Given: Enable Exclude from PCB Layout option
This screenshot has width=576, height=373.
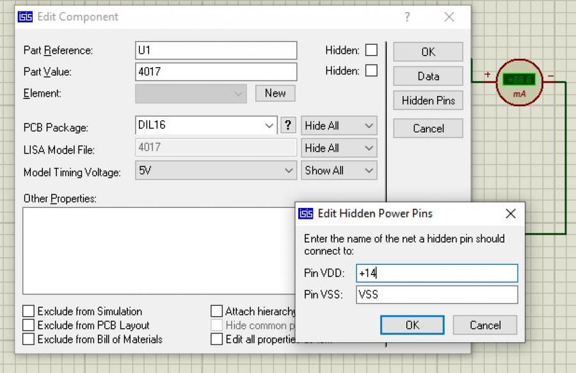Looking at the screenshot, I should [29, 326].
